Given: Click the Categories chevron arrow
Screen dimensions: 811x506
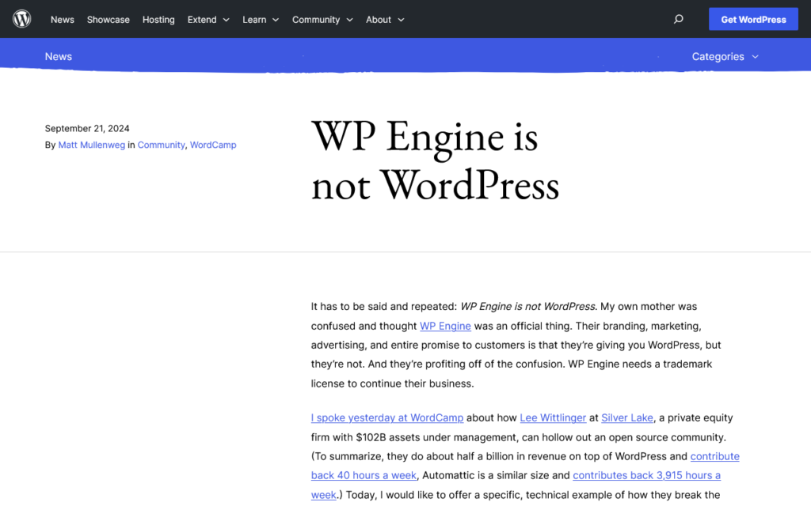Looking at the screenshot, I should [755, 57].
